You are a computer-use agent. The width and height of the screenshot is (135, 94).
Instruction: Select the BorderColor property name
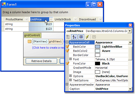[81, 55]
